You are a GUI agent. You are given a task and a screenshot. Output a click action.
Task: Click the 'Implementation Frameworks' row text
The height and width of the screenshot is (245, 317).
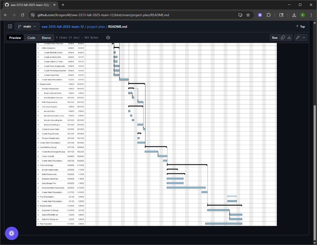tap(53, 188)
